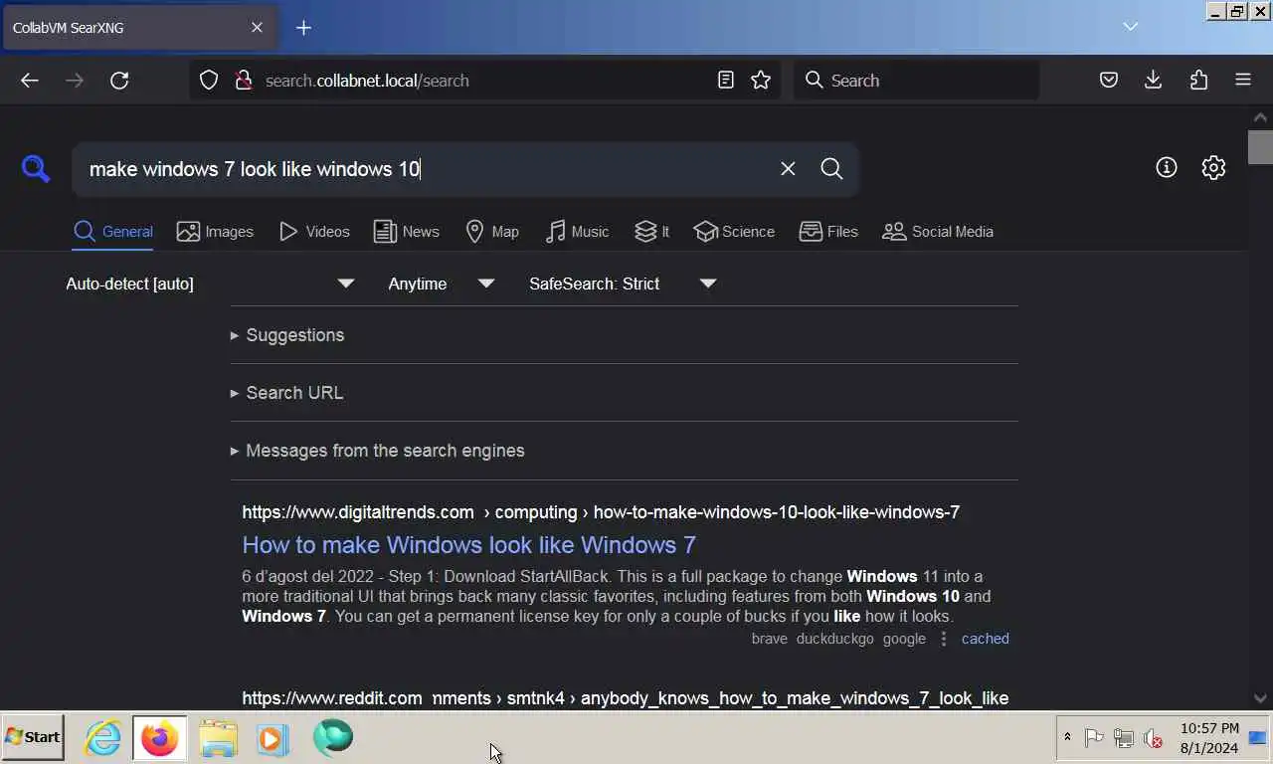Image resolution: width=1273 pixels, height=764 pixels.
Task: Open How to make Windows look like Windows 7
Action: pos(468,545)
